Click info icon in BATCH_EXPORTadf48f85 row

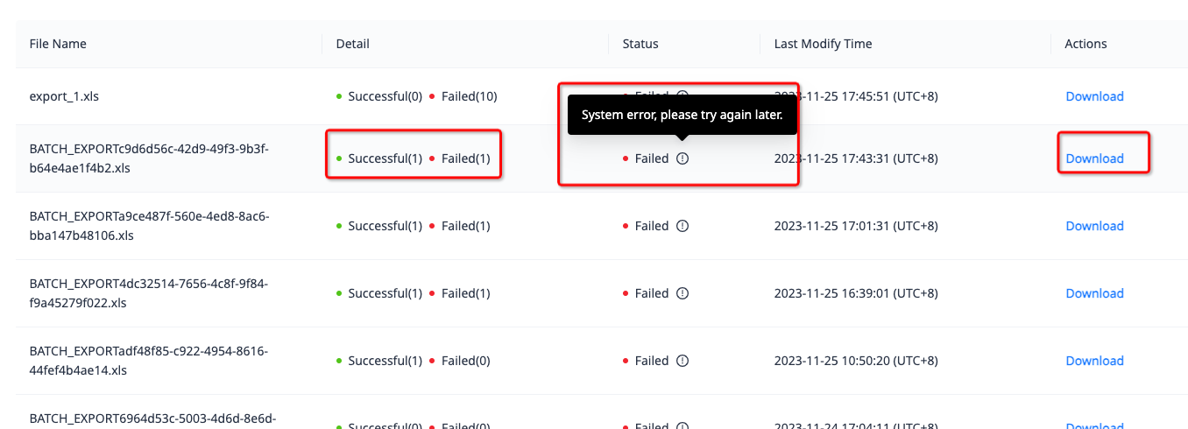pyautogui.click(x=682, y=361)
